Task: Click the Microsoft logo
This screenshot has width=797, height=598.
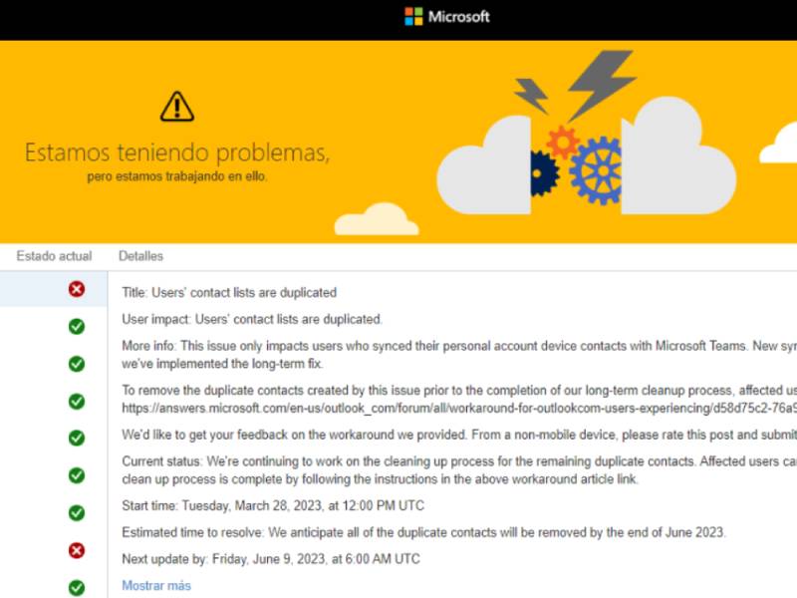Action: pyautogui.click(x=448, y=16)
